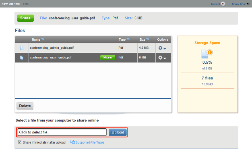This screenshot has width=252, height=150.
Task: Click file icon for conferencing_user_guide.pdf
Action: click(x=22, y=57)
